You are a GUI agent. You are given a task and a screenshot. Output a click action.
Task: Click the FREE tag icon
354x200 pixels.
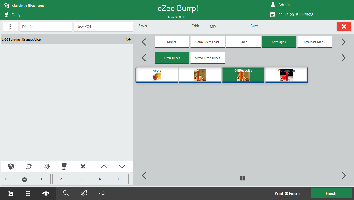[84, 193]
